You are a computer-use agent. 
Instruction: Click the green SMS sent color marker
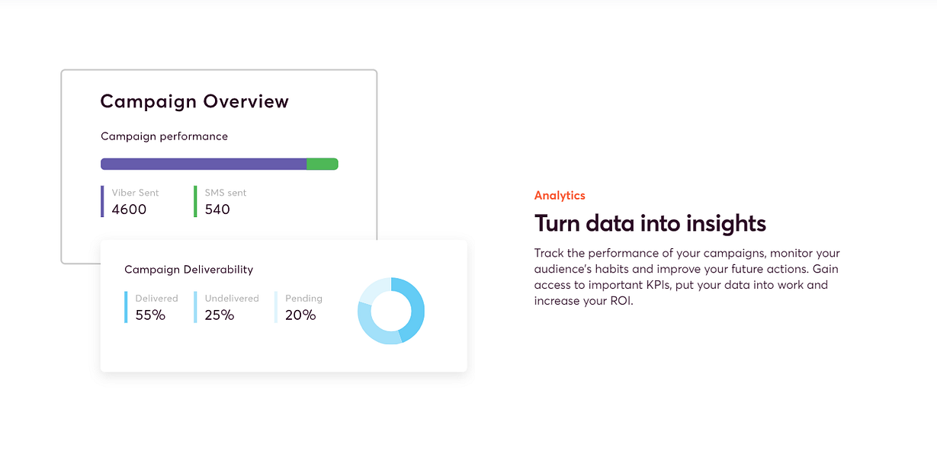pos(195,202)
